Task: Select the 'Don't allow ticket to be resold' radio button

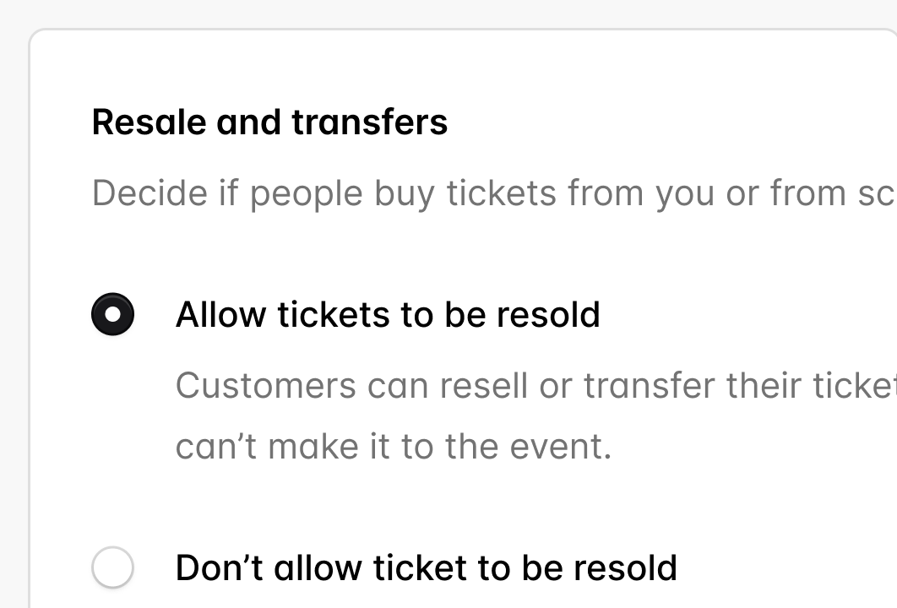Action: coord(112,567)
